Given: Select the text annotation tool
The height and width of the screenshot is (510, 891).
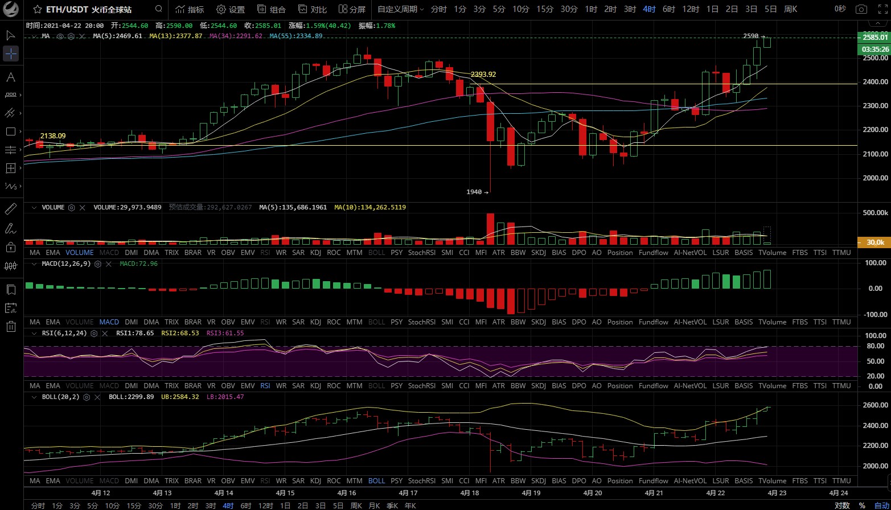Looking at the screenshot, I should 11,77.
